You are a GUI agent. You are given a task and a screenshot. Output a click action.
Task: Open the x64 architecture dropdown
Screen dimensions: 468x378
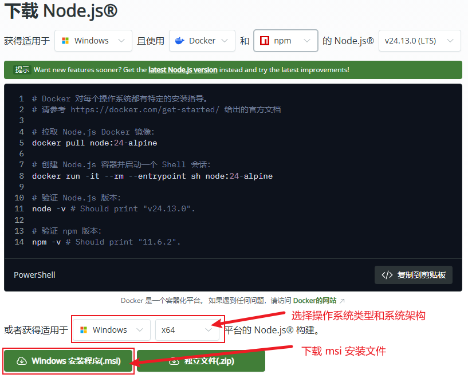pos(187,330)
